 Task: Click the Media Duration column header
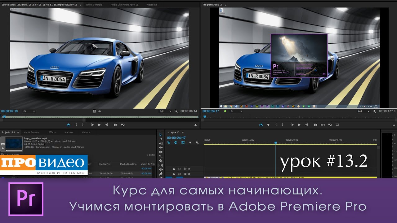pos(128,164)
